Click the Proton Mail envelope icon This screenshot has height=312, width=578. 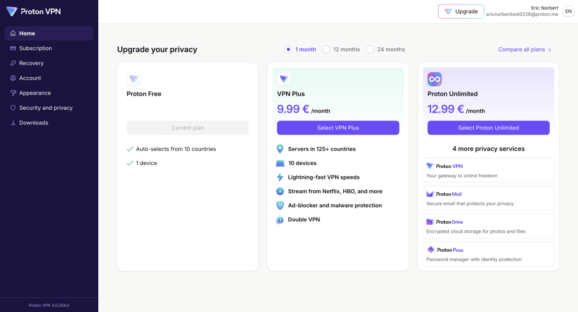coord(430,194)
